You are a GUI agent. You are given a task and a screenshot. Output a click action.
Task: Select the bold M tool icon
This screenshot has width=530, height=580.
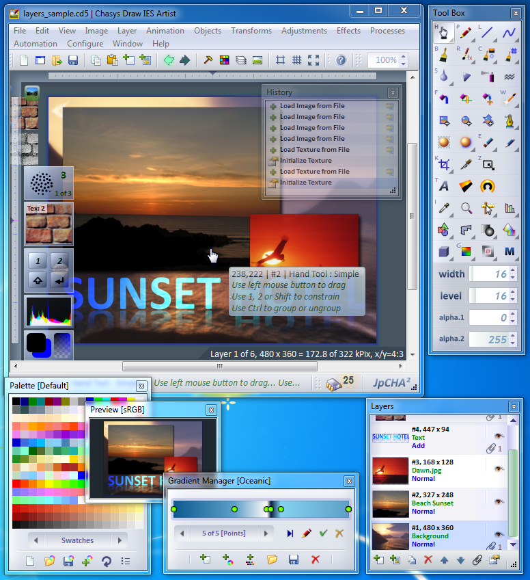click(510, 252)
